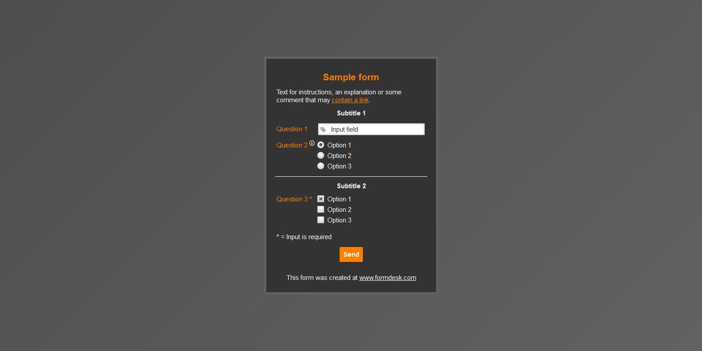Click the Question 1 input field
702x351 pixels.
pos(371,129)
